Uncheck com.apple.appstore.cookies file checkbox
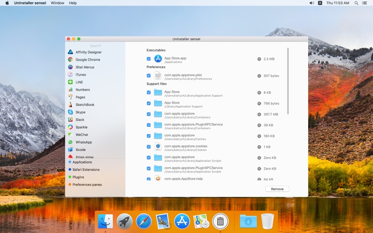 point(149,147)
